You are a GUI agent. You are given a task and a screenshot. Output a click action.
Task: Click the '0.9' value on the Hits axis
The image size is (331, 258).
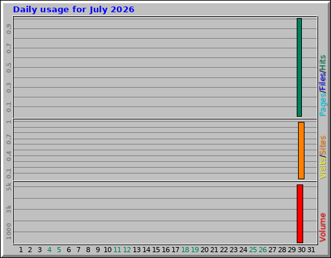click(x=8, y=29)
